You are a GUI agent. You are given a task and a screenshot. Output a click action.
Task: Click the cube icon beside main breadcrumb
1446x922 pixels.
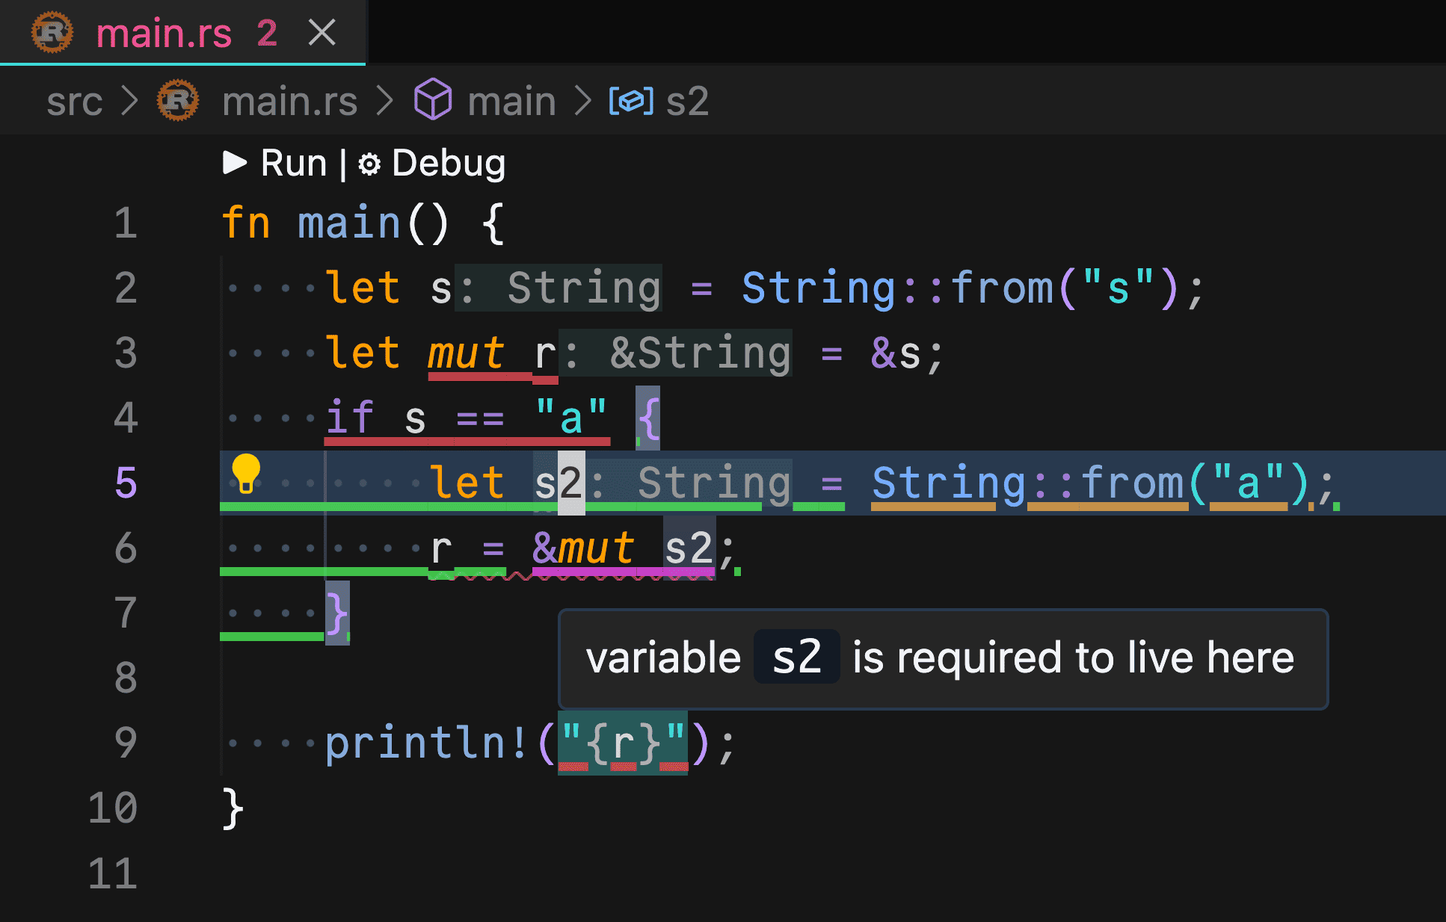click(x=433, y=100)
